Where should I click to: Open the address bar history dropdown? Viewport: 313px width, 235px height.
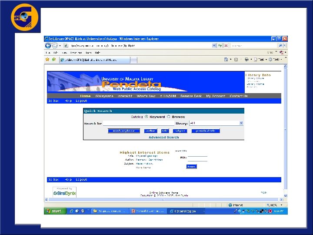[214, 46]
